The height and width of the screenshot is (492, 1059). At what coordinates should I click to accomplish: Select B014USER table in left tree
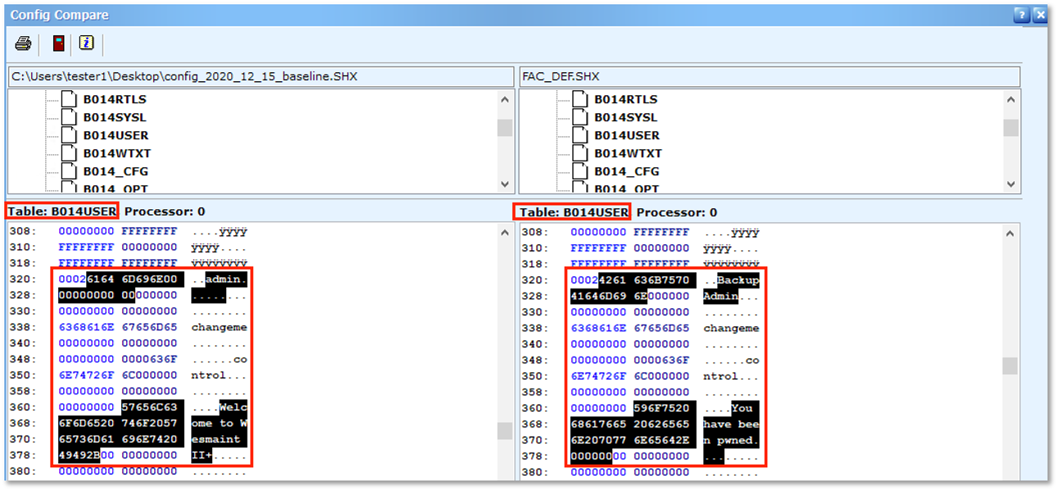[x=116, y=135]
